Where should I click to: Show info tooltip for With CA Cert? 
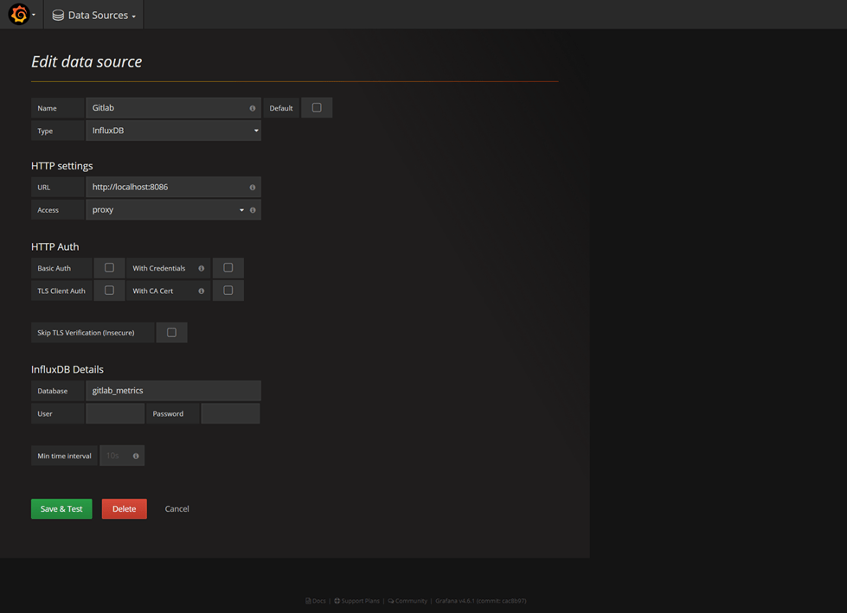(202, 291)
